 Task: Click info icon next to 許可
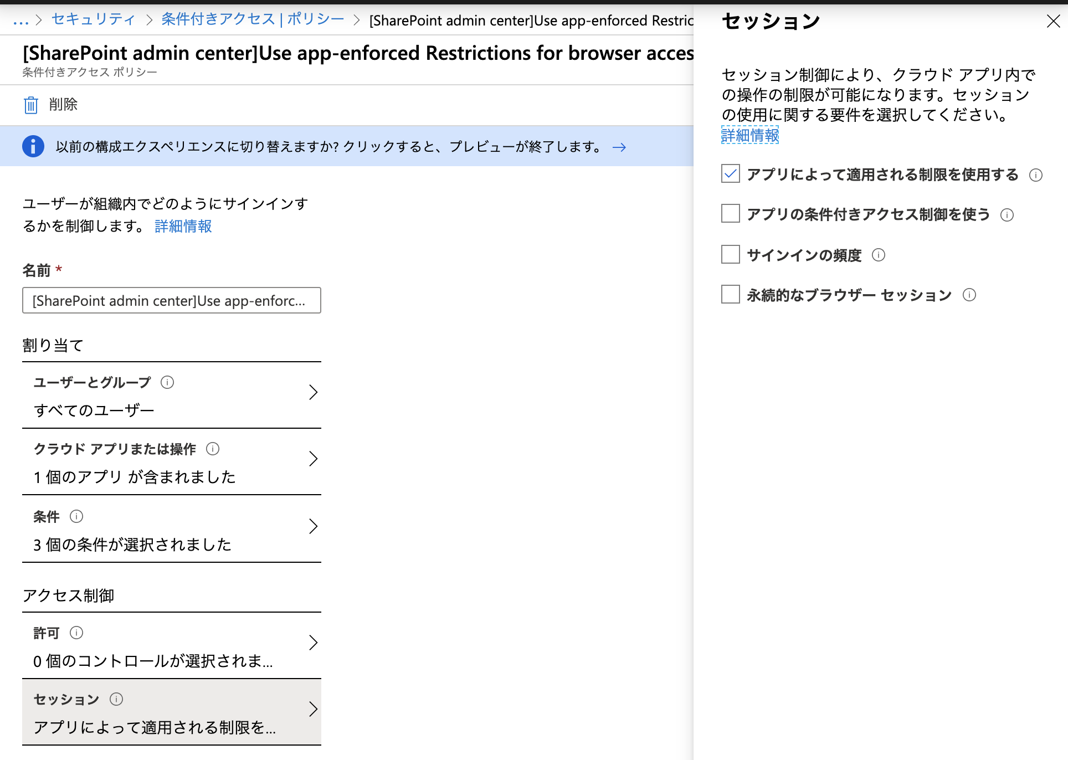pyautogui.click(x=76, y=633)
